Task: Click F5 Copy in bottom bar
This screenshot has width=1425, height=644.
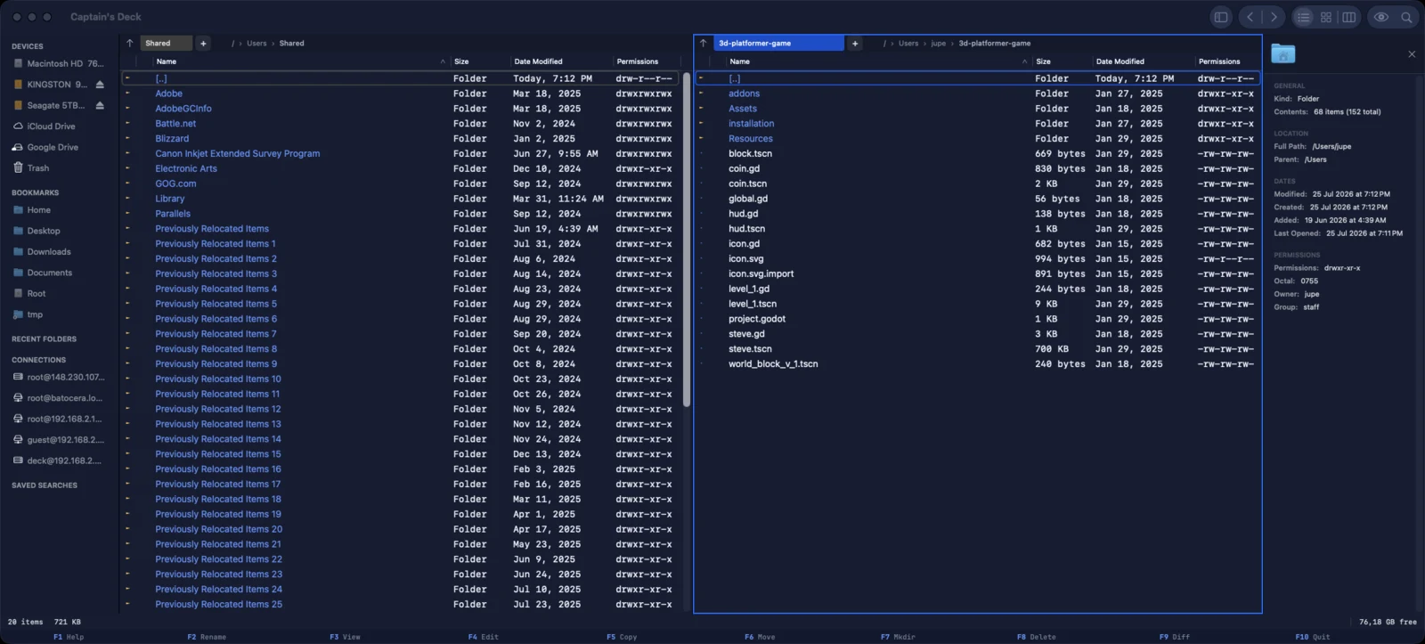Action: (x=622, y=637)
